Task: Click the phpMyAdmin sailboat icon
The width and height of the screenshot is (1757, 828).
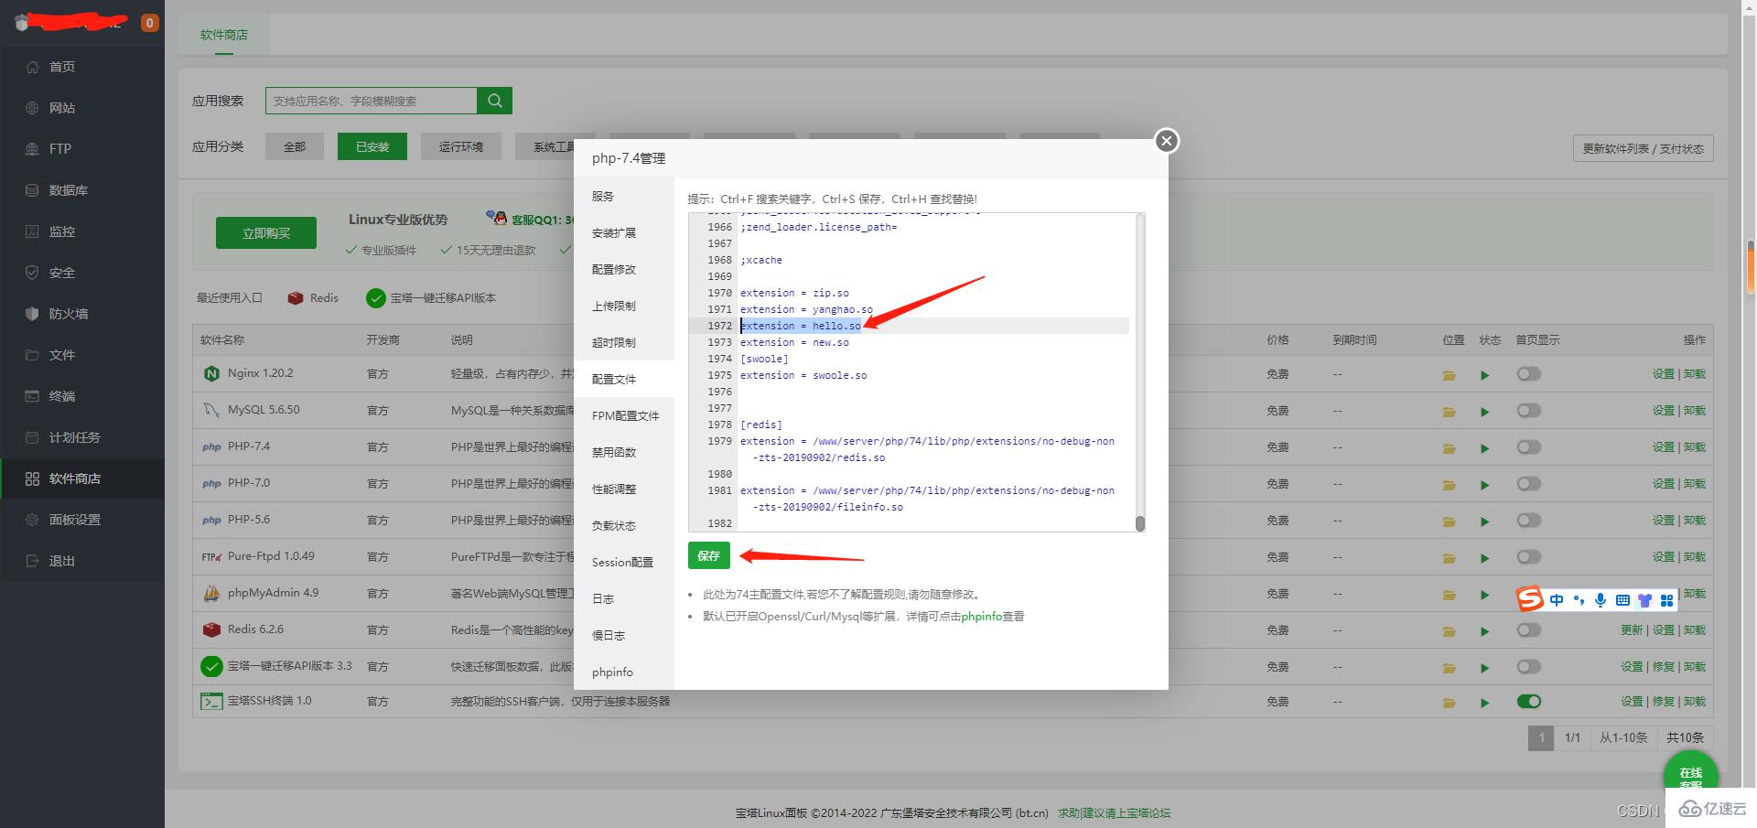Action: click(x=211, y=593)
